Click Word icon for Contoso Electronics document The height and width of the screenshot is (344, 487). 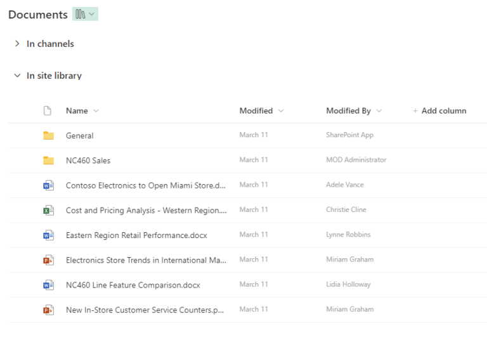48,185
